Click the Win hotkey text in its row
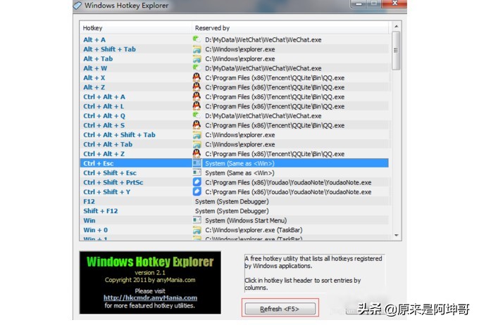Screen dimensions: 479x325 [x=89, y=220]
